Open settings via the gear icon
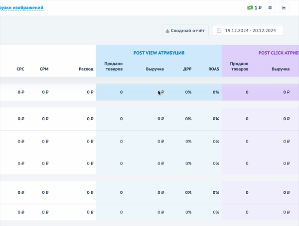299x226 pixels. [270, 8]
